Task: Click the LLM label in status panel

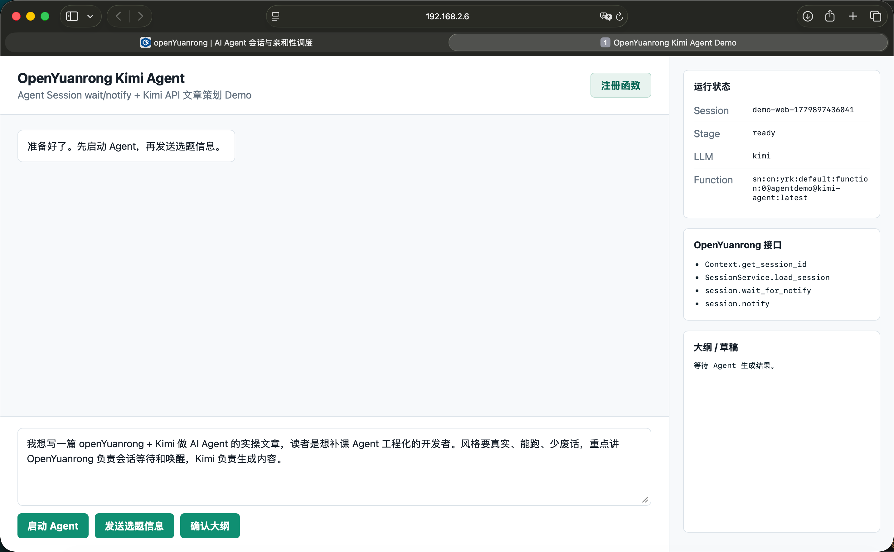Action: pos(703,157)
